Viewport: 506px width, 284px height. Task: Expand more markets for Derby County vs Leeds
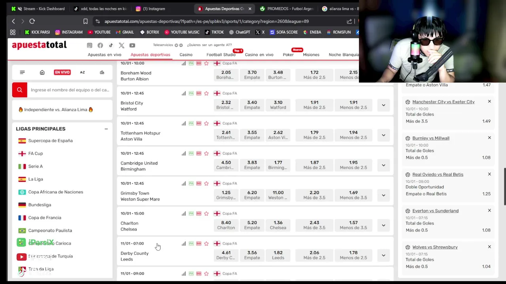[x=383, y=255]
